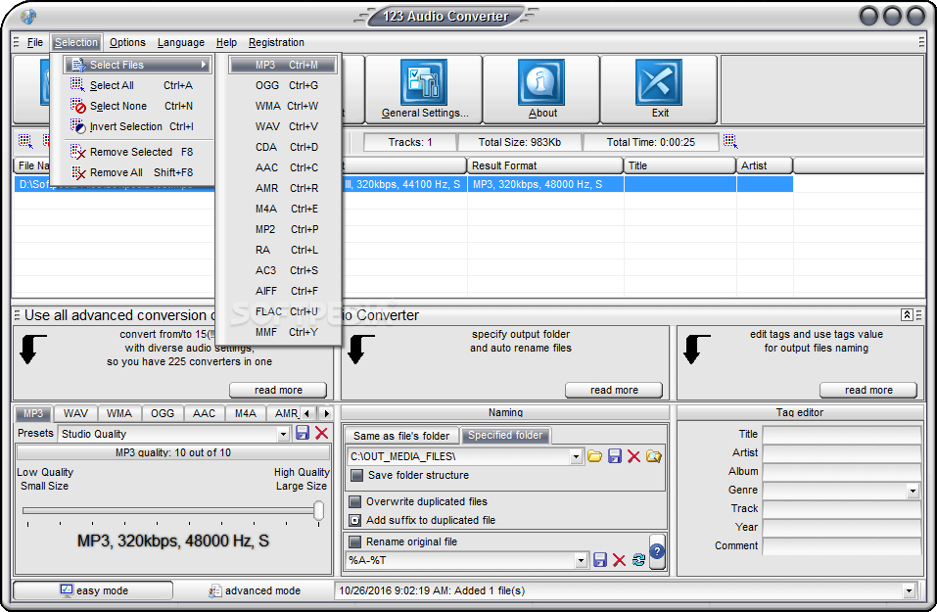Click the MP3 quality slider thumb
Screen dimensions: 937x612
coord(318,510)
